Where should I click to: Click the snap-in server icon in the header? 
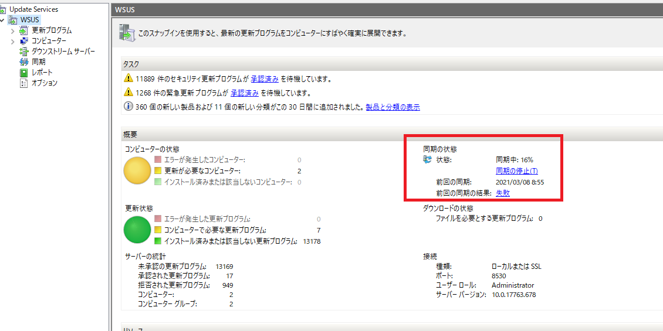click(127, 32)
